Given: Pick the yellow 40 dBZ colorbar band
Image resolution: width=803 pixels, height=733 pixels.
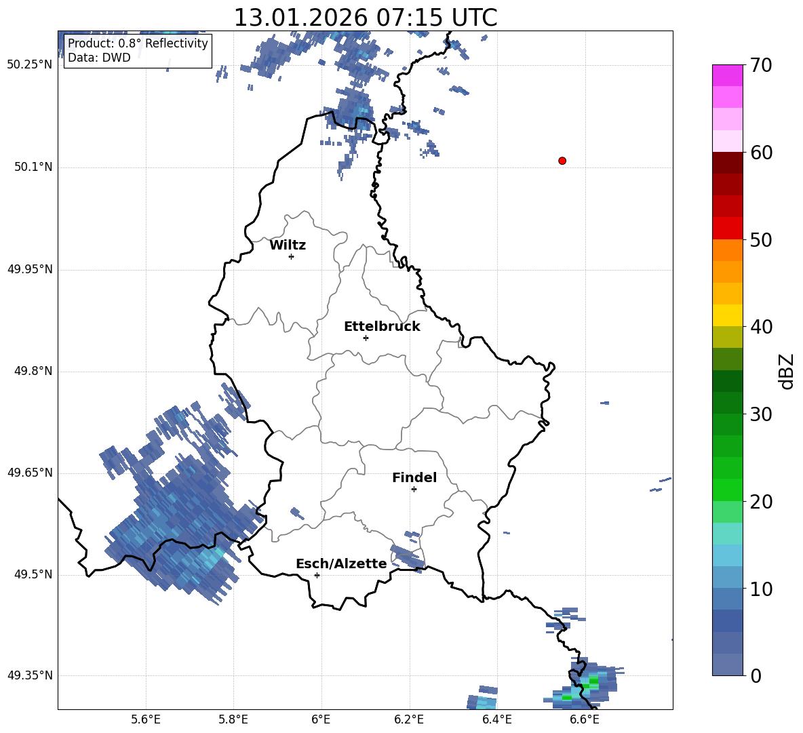Looking at the screenshot, I should click(727, 315).
